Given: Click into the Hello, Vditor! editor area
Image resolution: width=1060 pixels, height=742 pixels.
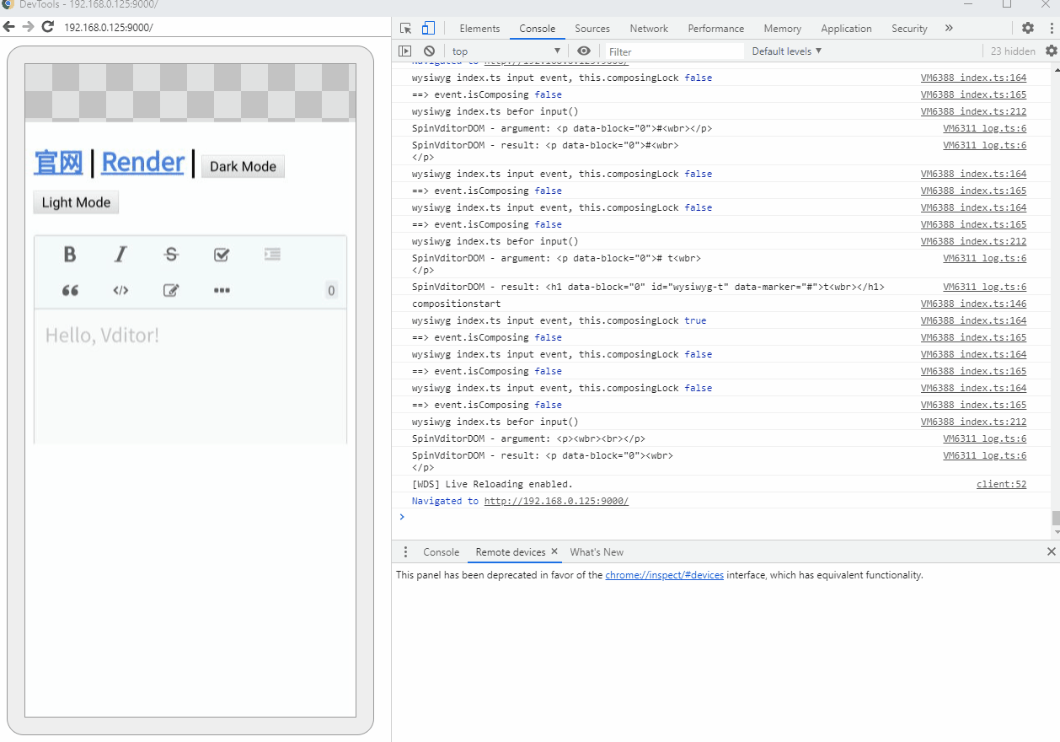Looking at the screenshot, I should click(190, 375).
